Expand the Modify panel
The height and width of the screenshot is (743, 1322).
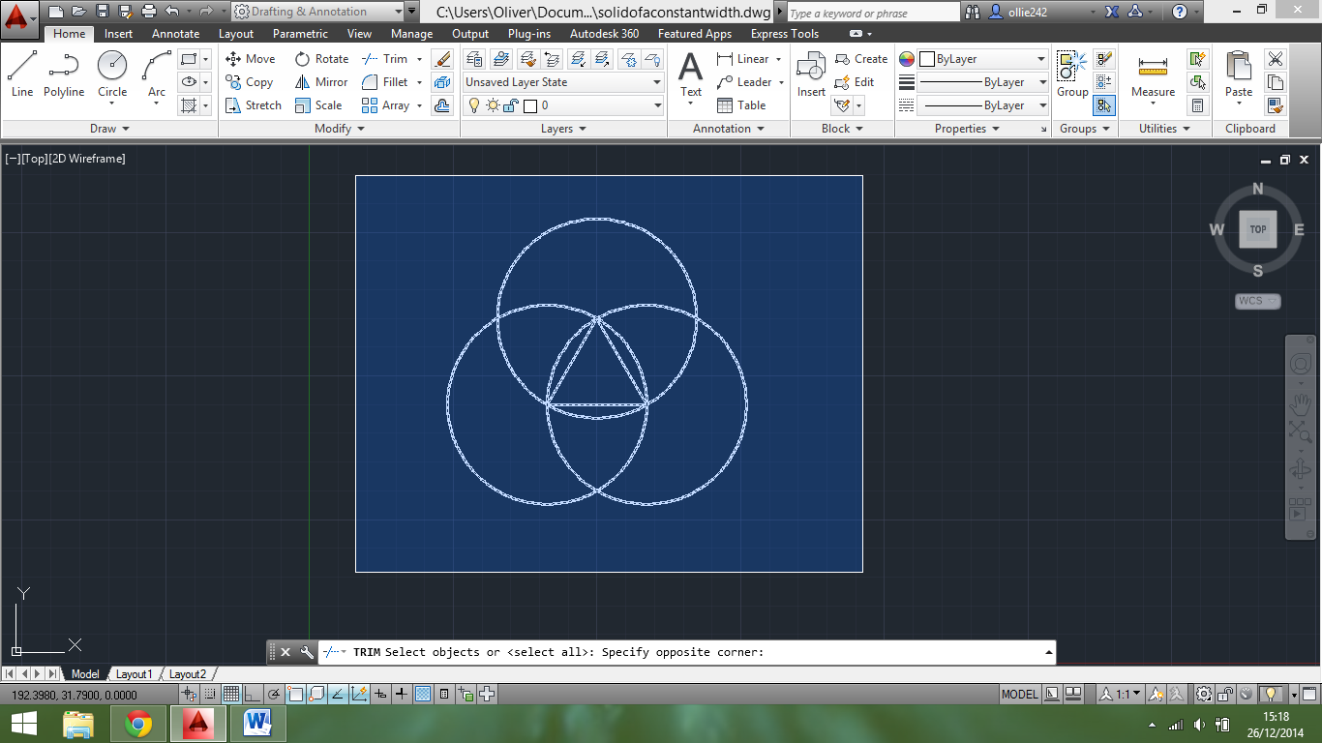pos(340,129)
